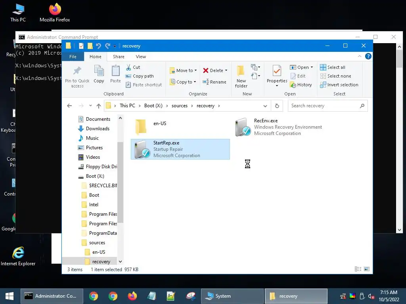Open the File menu tab
The height and width of the screenshot is (304, 406).
point(73,57)
